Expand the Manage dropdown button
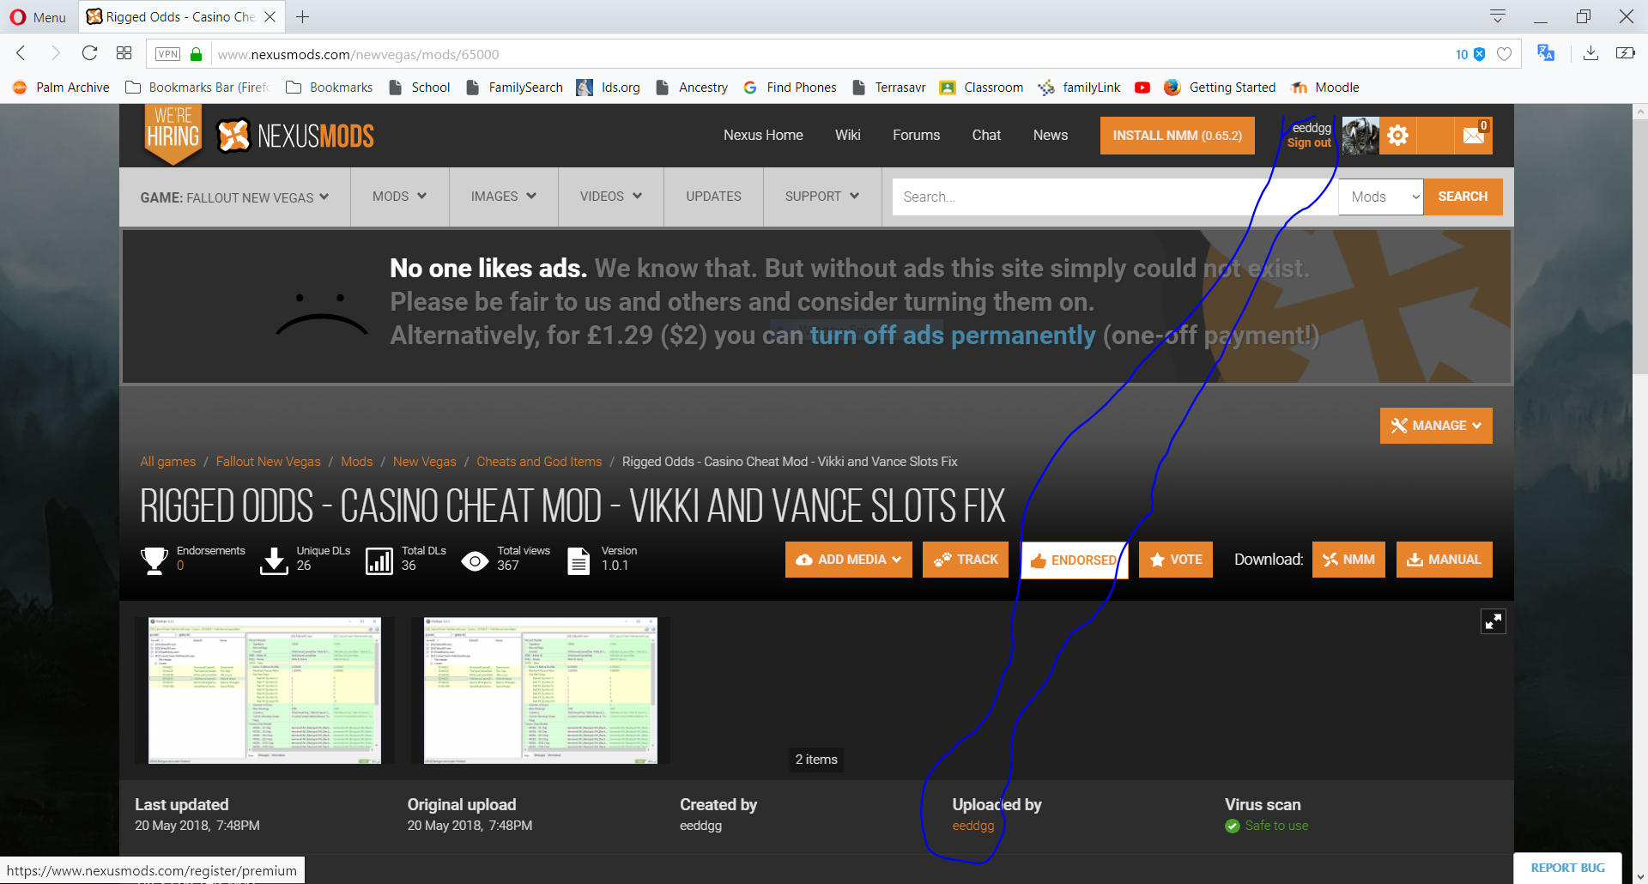Screen dimensions: 1648x884 click(x=1436, y=426)
